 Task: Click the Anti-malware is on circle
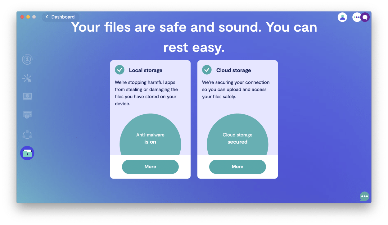150,135
